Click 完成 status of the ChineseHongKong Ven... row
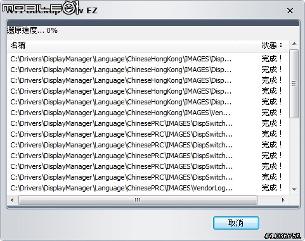 click(x=271, y=113)
